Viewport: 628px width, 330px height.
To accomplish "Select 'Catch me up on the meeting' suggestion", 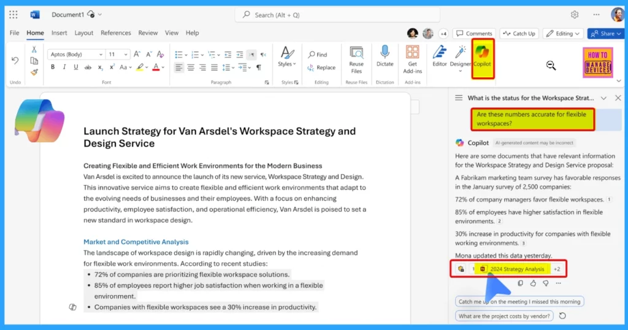I will 519,302.
